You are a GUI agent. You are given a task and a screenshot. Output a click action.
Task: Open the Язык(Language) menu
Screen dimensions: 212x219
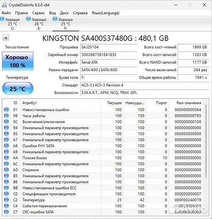coord(105,13)
